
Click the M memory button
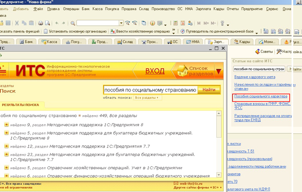click(199, 23)
